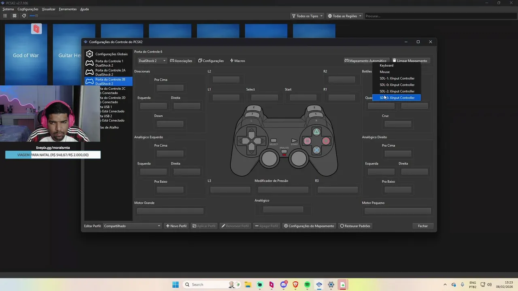518x291 pixels.
Task: Click the Direcionais Esquerda binding box
Action: pyautogui.click(x=153, y=106)
